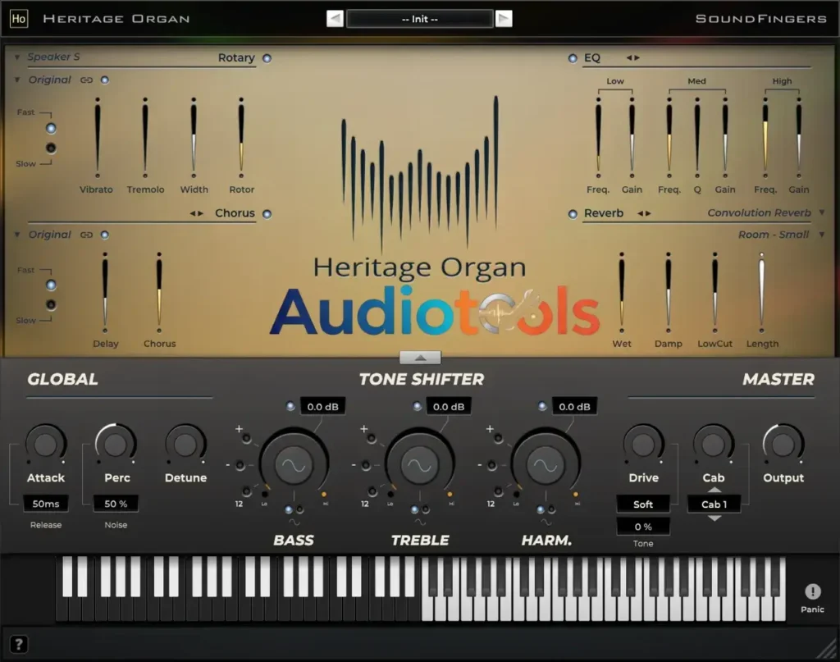Viewport: 840px width, 662px height.
Task: Adjust the Tremolo drawbar control
Action: pyautogui.click(x=145, y=135)
